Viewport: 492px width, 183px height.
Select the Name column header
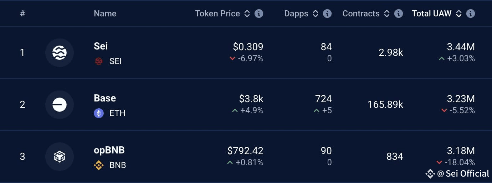click(105, 14)
